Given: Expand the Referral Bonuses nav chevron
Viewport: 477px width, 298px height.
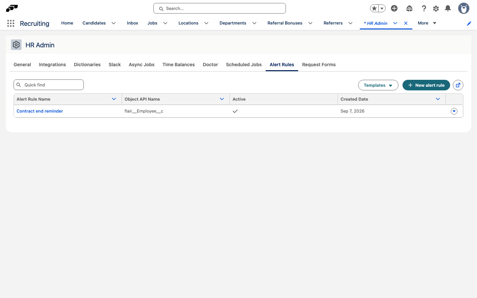Looking at the screenshot, I should pos(310,23).
